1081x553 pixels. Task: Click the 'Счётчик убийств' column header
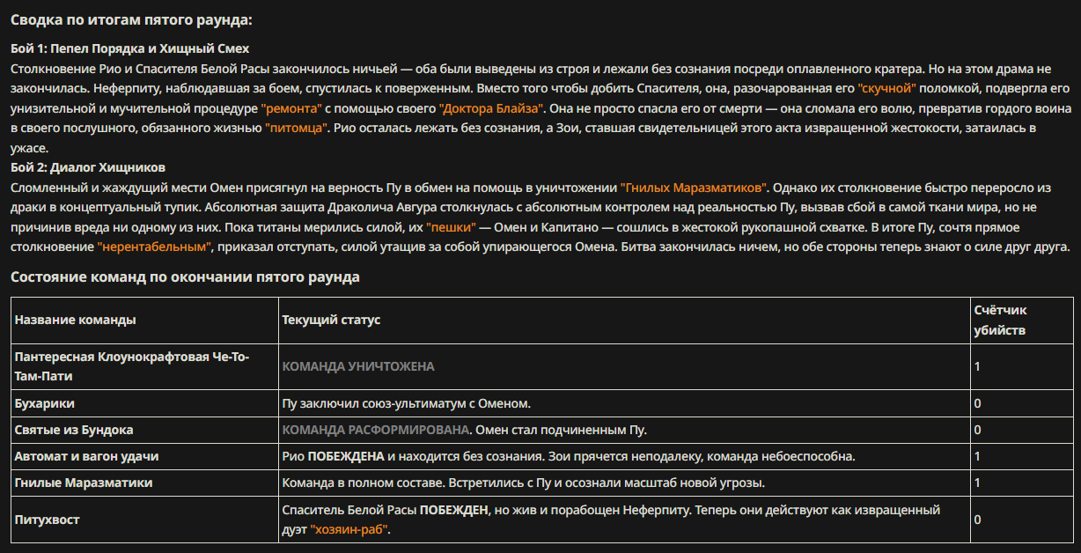[x=1001, y=321]
